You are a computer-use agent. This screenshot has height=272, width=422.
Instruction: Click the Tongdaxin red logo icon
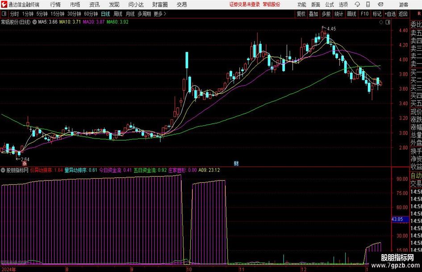(4, 4)
